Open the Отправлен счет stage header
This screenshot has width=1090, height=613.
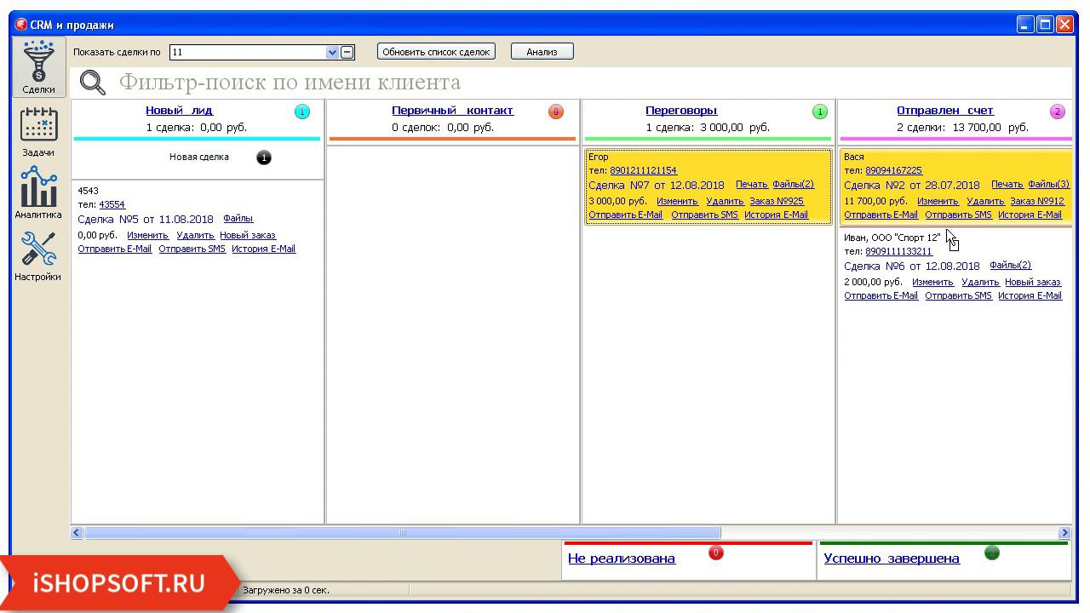945,111
